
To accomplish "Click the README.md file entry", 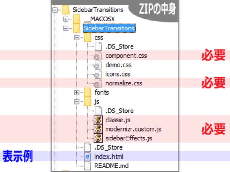I will 112,166.
